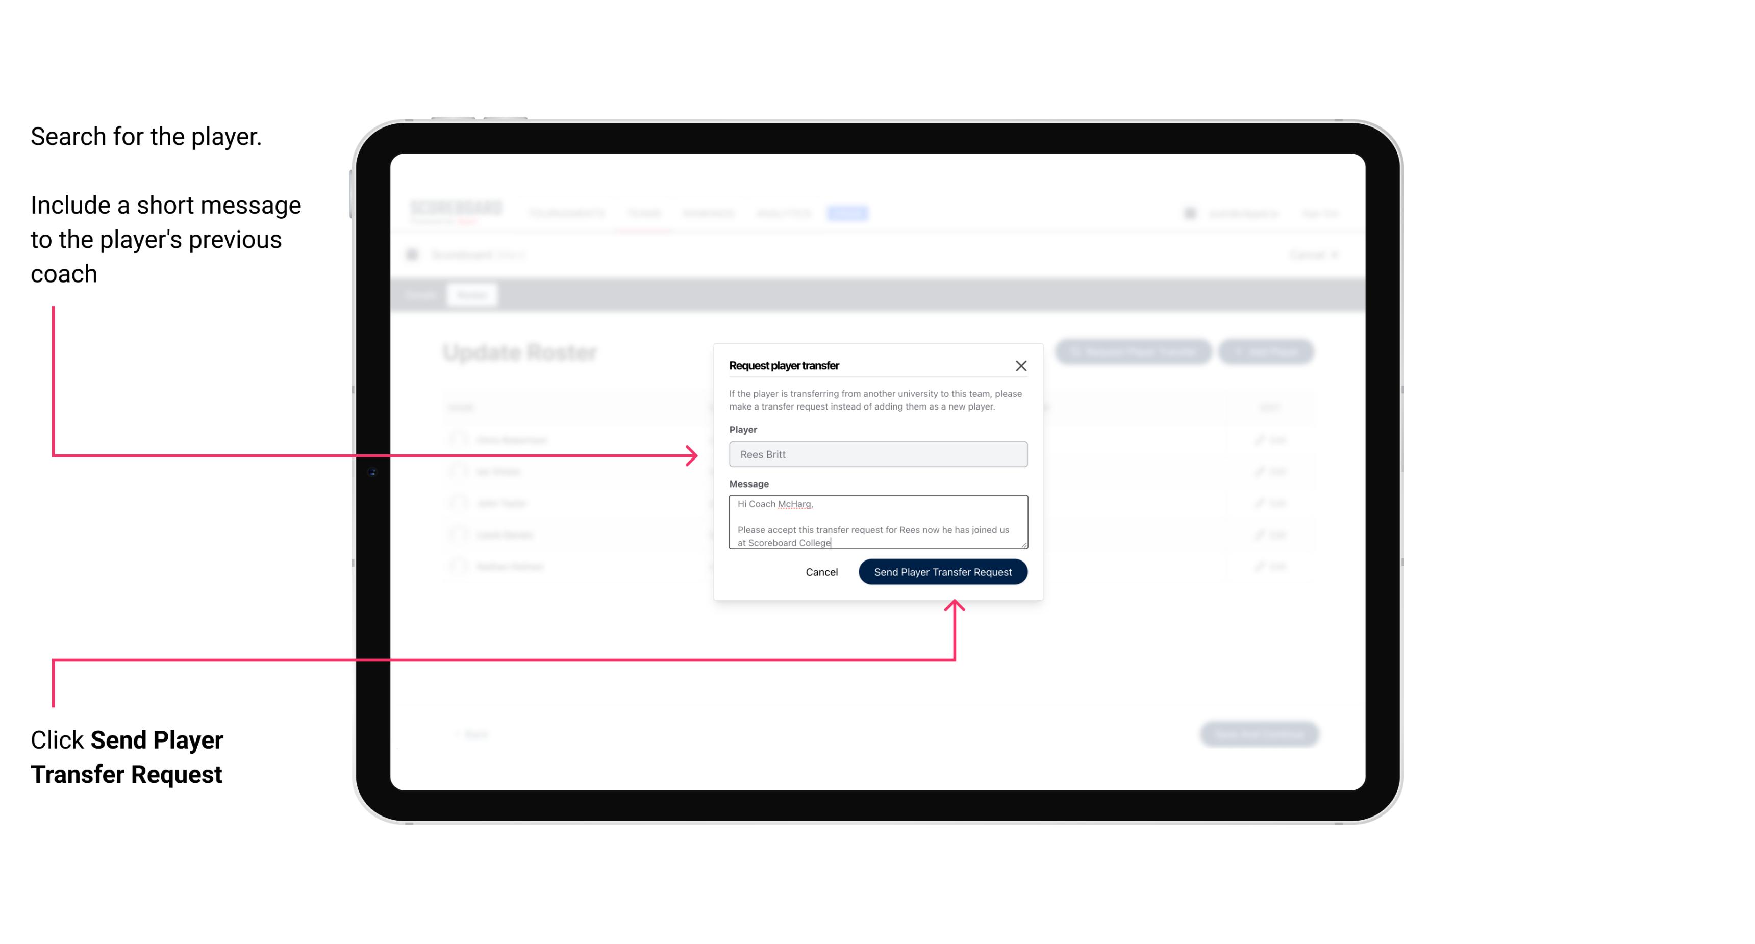Click the user profile avatar icon
The image size is (1755, 944).
point(1189,213)
